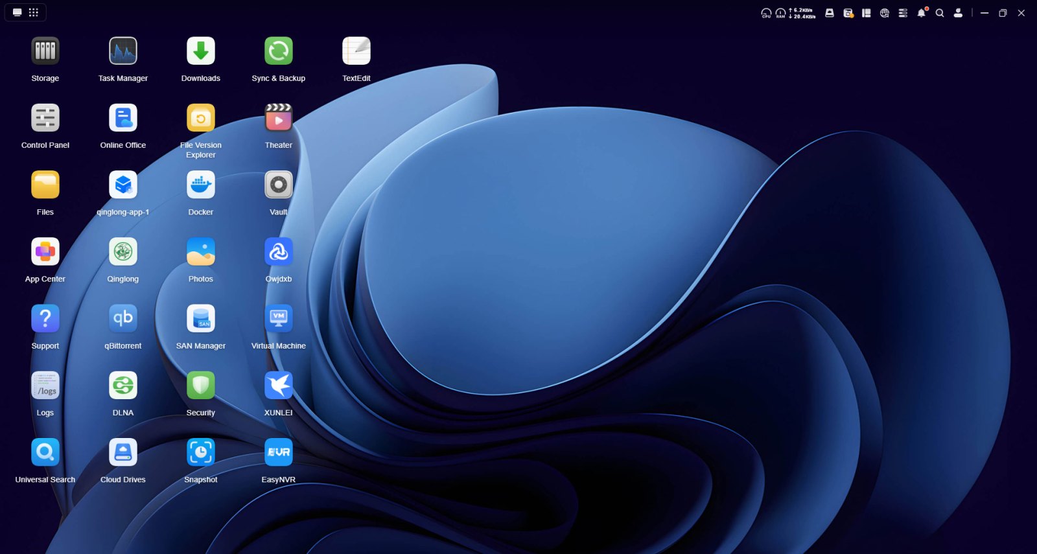This screenshot has width=1037, height=554.
Task: Switch to desktop view via monitor icon
Action: coord(17,12)
